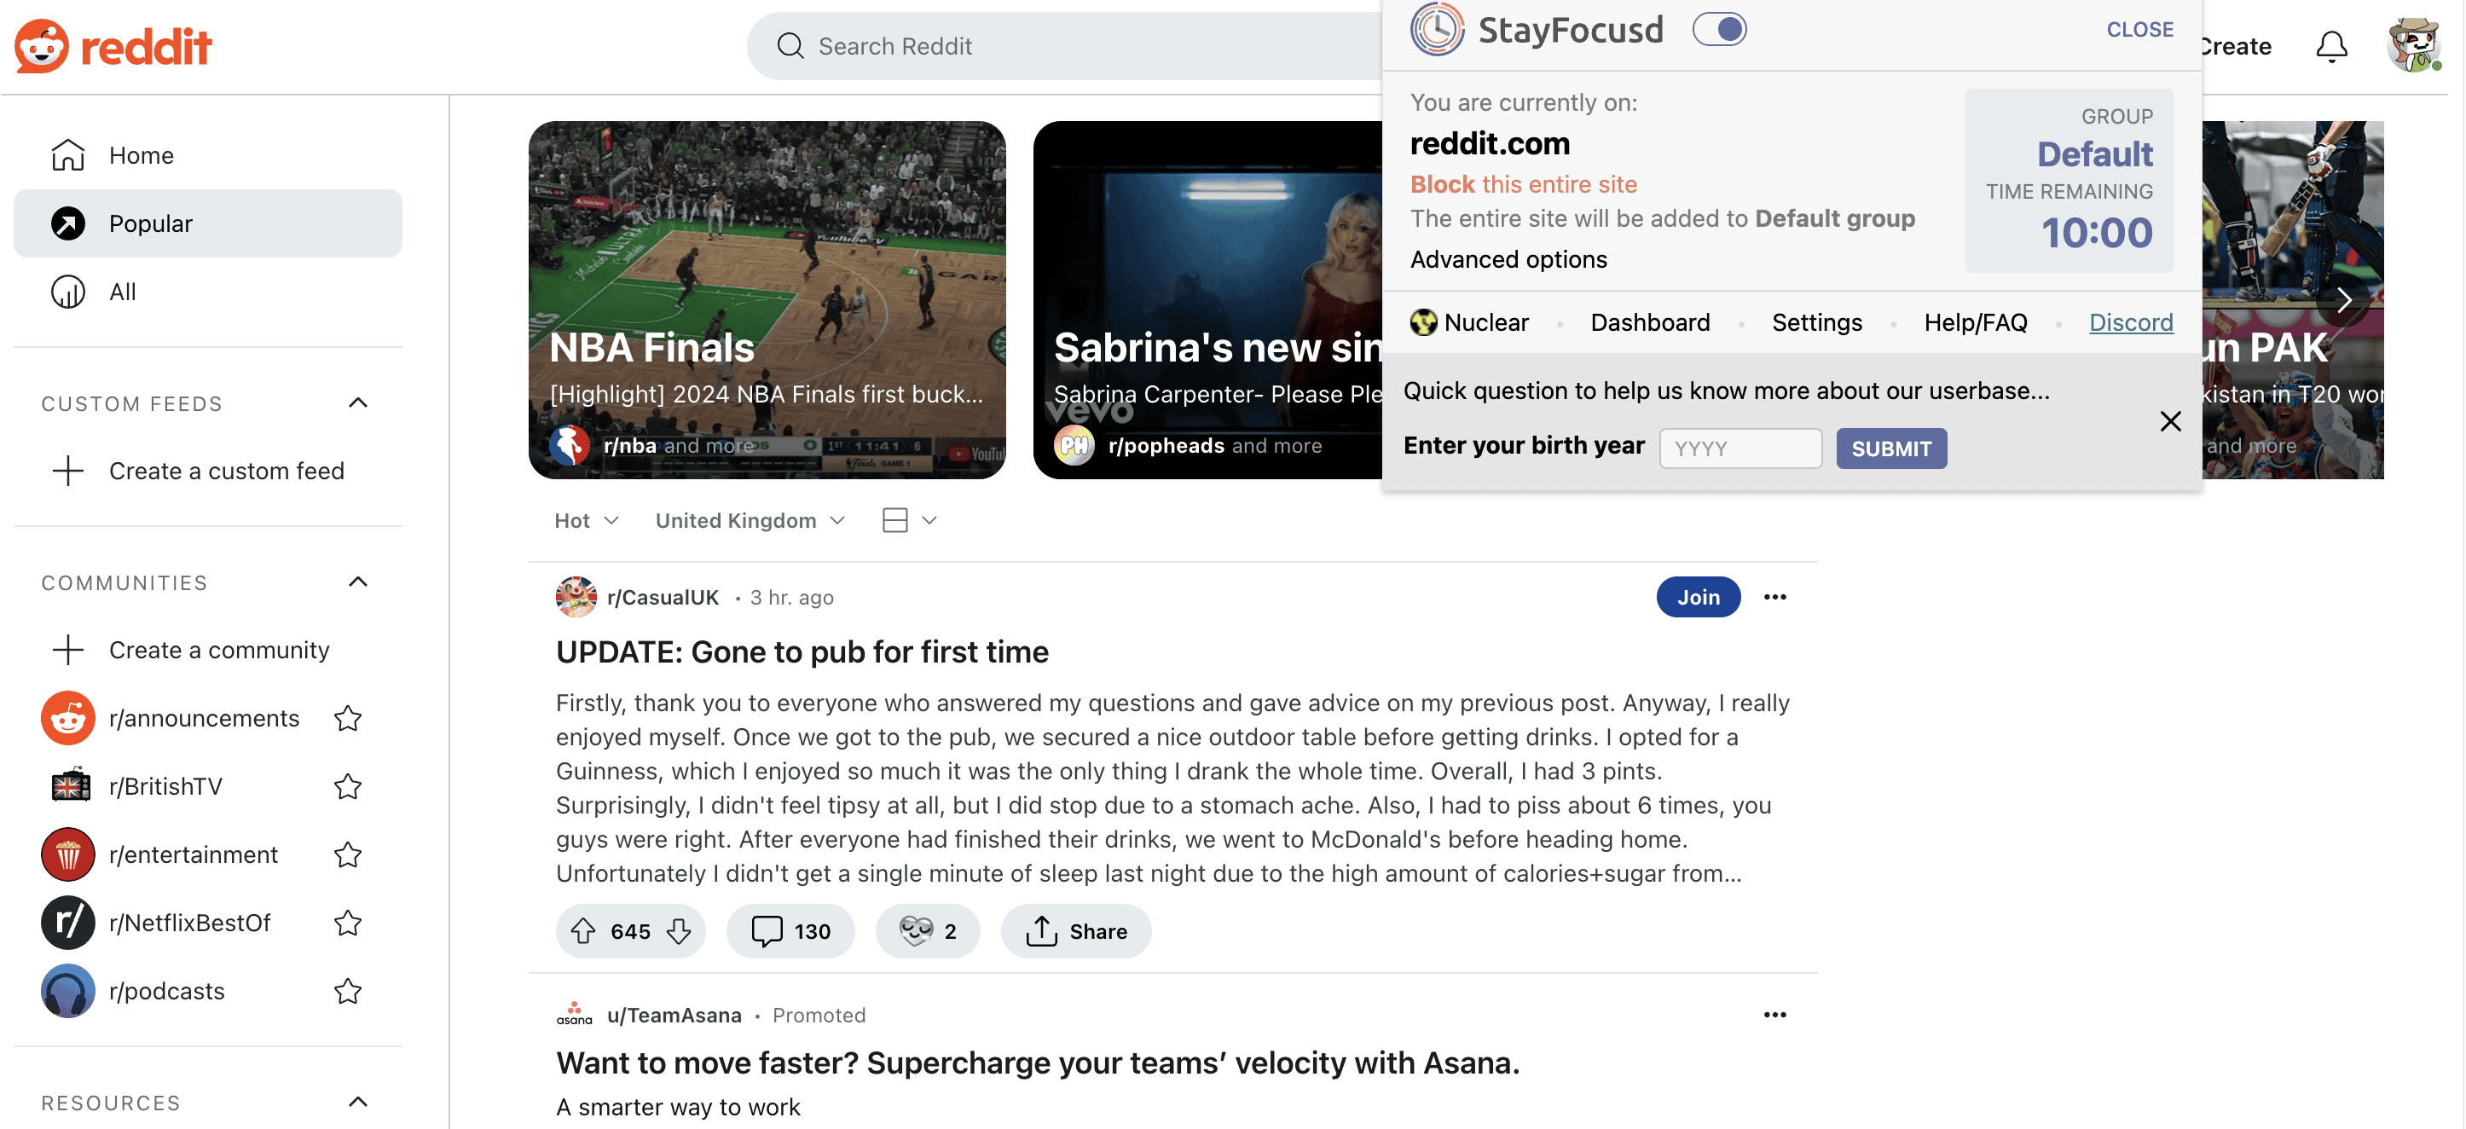The height and width of the screenshot is (1129, 2466).
Task: Open the NBA Finals trending card
Action: [x=766, y=298]
